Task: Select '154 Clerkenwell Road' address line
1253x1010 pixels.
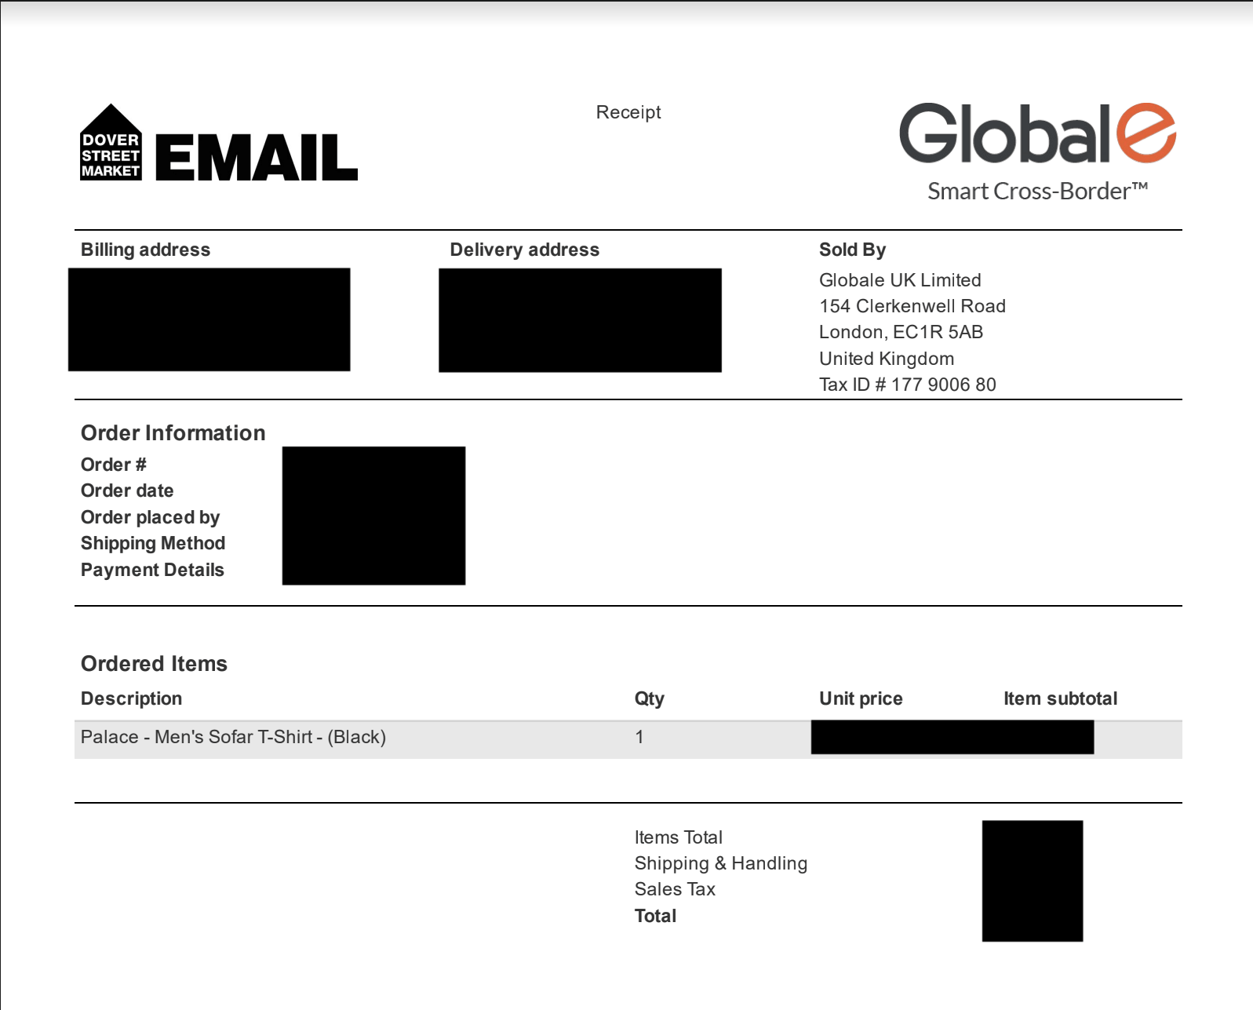Action: 912,306
